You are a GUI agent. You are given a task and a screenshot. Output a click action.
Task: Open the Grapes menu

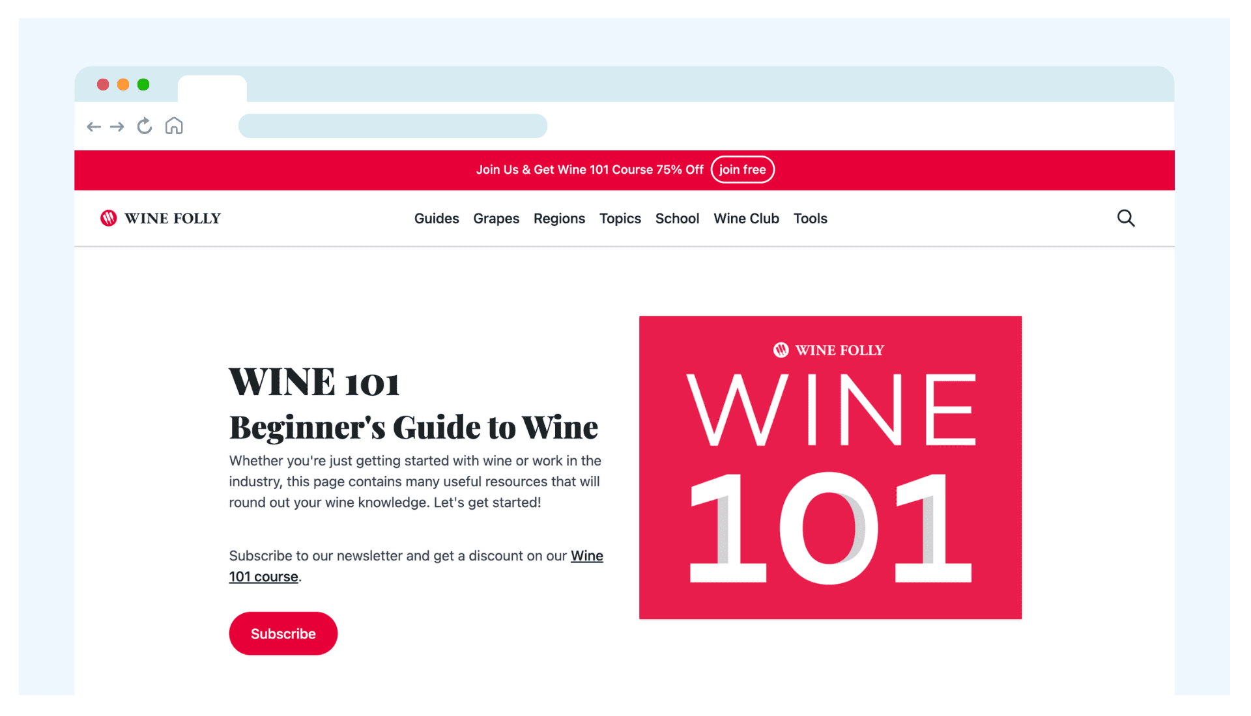(x=496, y=219)
